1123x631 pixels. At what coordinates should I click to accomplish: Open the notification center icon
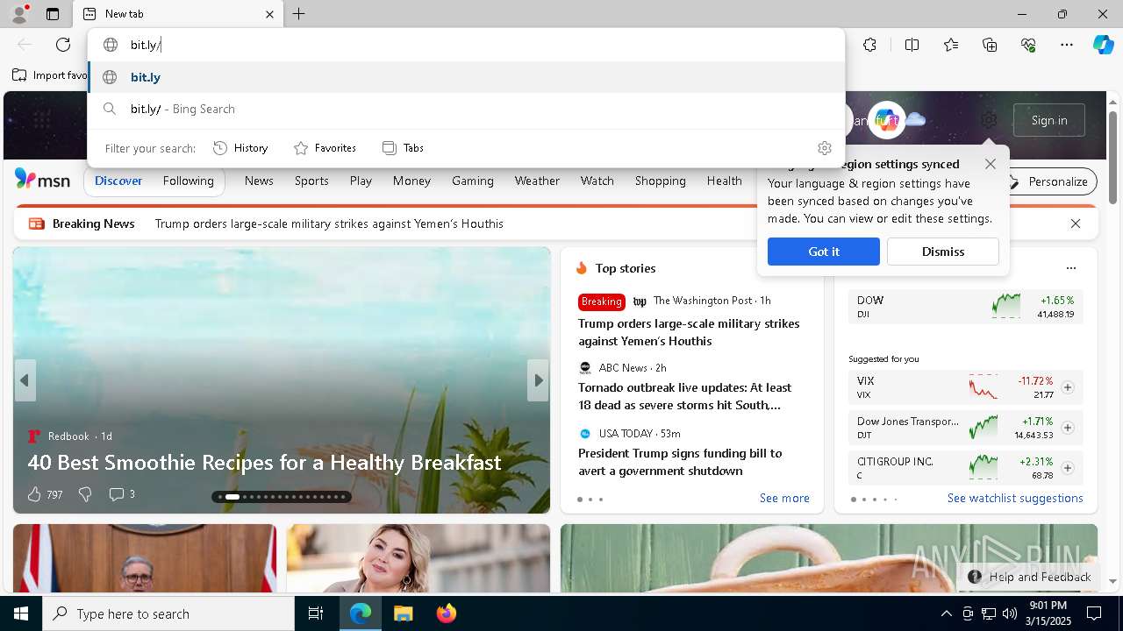point(1094,613)
